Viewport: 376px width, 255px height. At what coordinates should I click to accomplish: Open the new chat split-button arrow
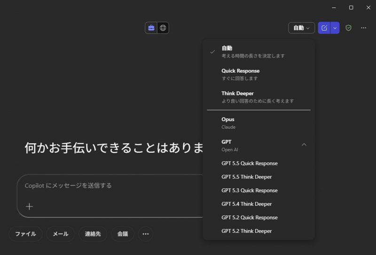[x=335, y=28]
